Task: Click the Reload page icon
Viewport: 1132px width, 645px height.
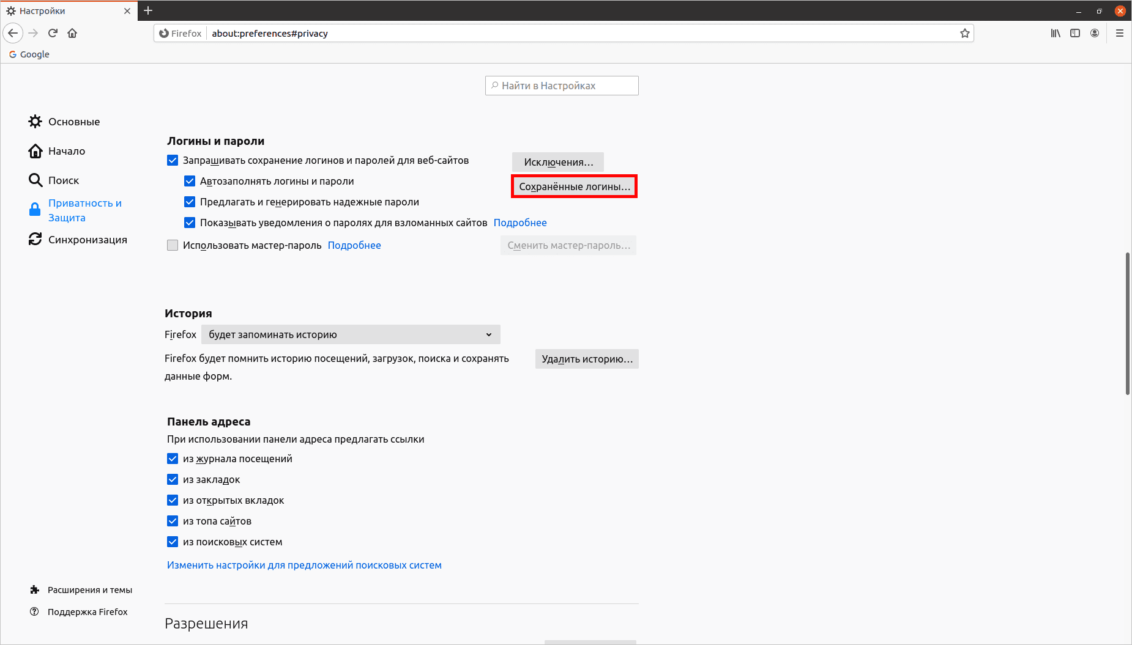Action: pos(53,33)
